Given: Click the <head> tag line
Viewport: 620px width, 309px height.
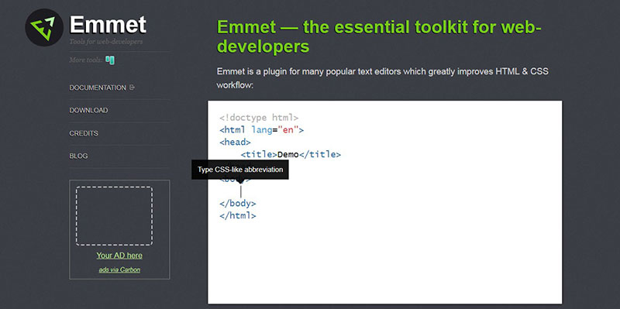Looking at the screenshot, I should pyautogui.click(x=235, y=142).
